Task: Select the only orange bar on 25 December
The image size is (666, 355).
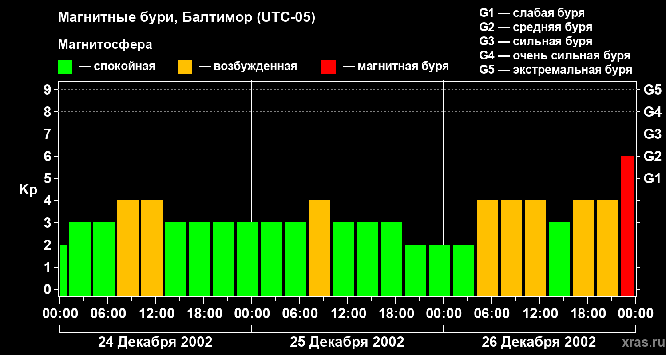Action: (320, 248)
